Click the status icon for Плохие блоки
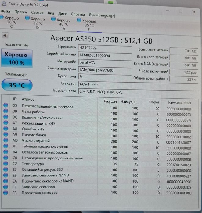Viewport: 202px width, 213px height. coord(6,134)
